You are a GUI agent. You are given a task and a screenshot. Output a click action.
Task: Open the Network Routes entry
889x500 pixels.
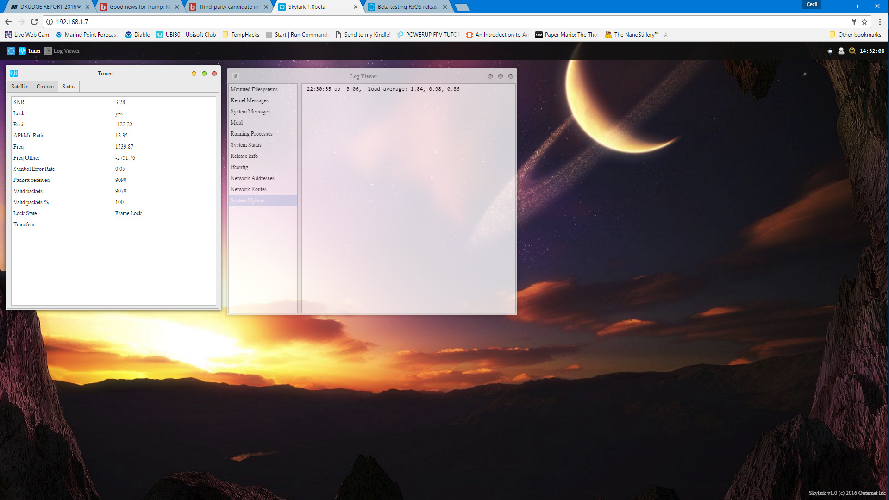249,189
